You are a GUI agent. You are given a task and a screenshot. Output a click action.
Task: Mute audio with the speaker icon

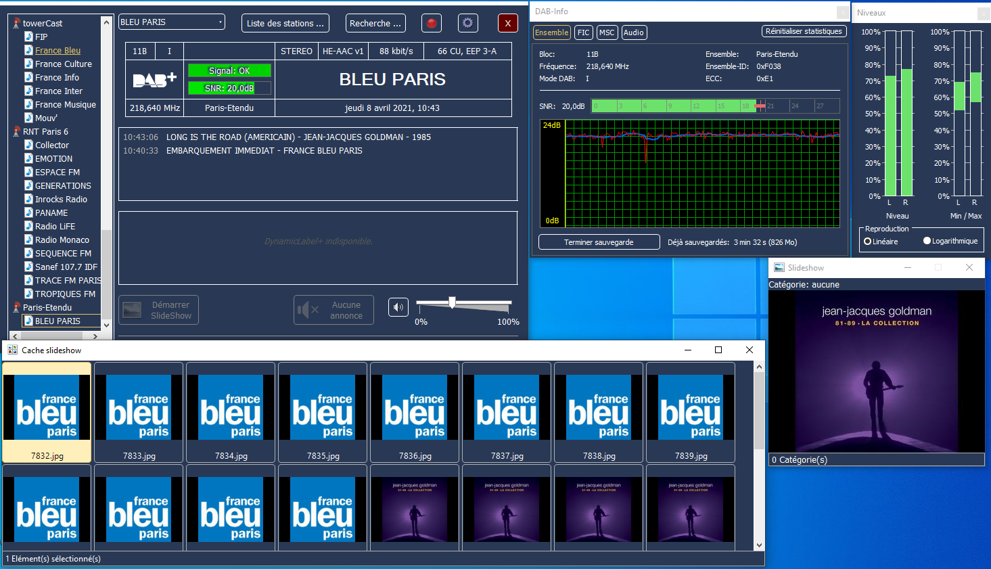398,307
